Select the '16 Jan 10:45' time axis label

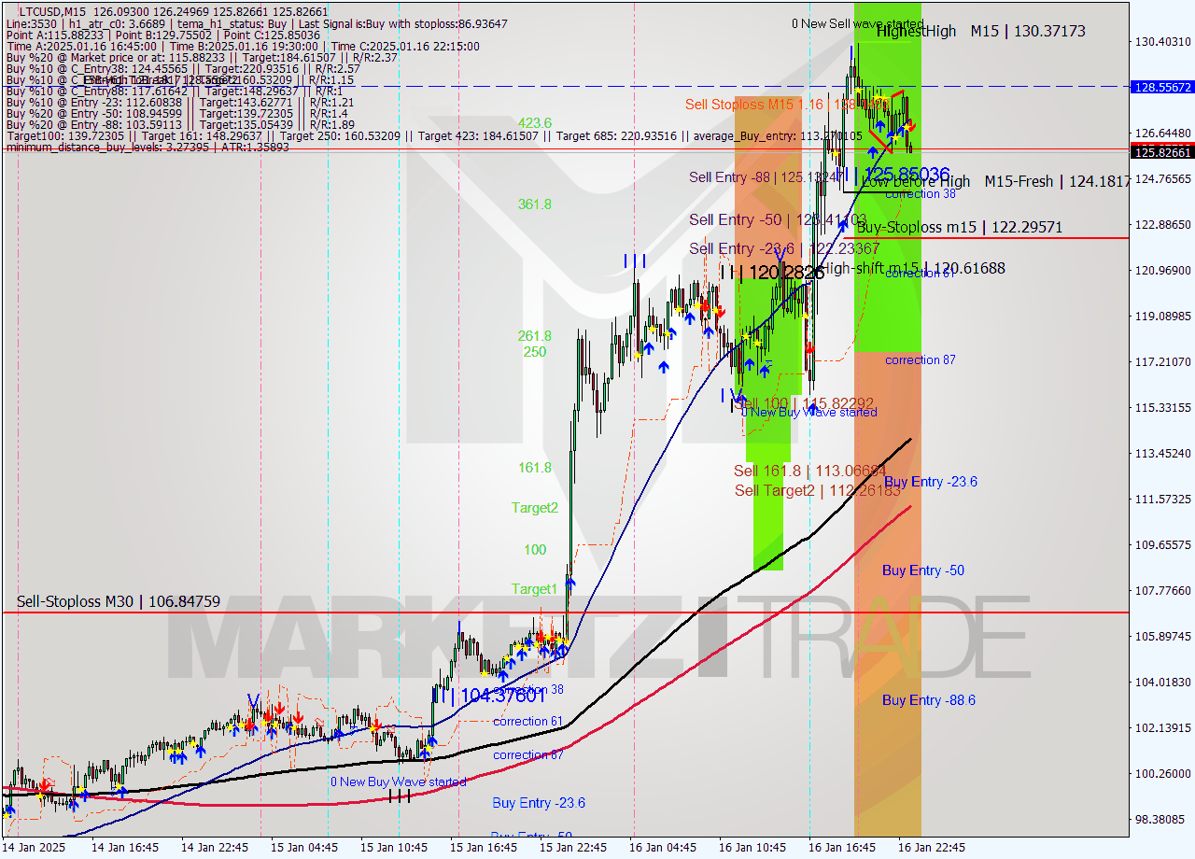[752, 848]
